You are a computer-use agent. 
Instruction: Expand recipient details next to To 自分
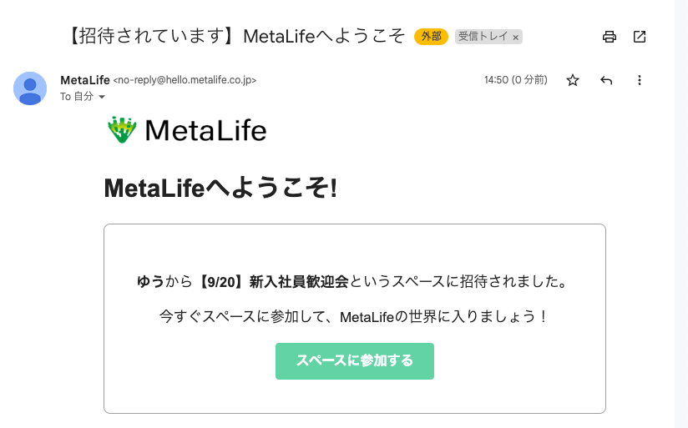102,97
